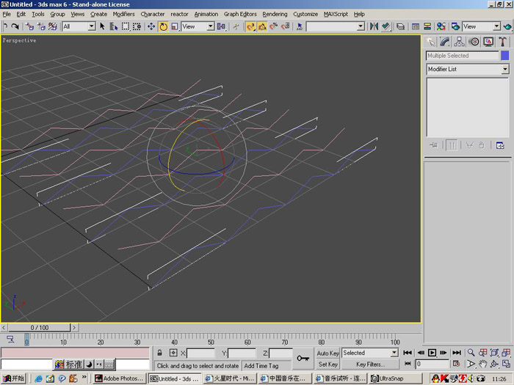Activate Select and Uniform Scale tool
Image resolution: width=514 pixels, height=385 pixels.
[175, 26]
